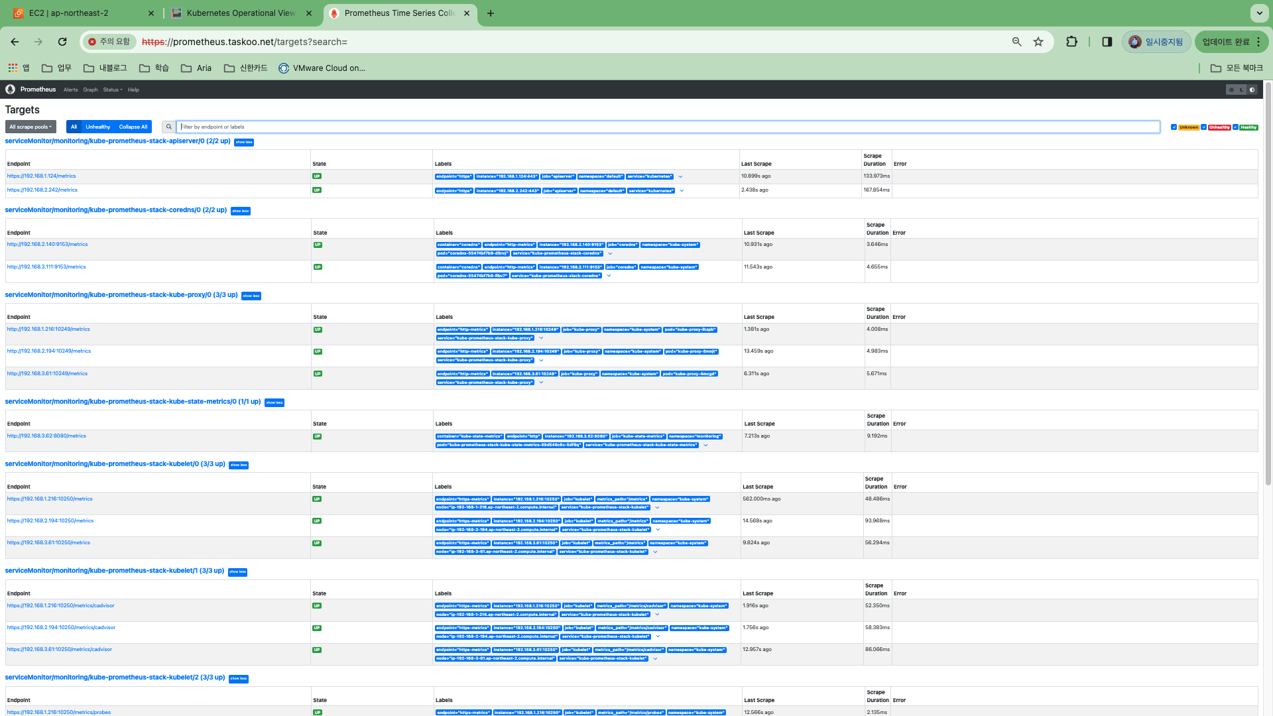The image size is (1273, 716).
Task: Switch to Kubernetes Operational View tab
Action: 241,13
